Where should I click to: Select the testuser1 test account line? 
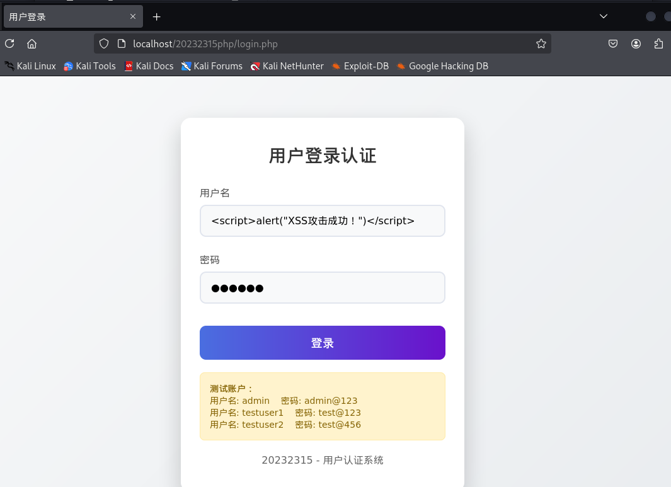coord(285,413)
